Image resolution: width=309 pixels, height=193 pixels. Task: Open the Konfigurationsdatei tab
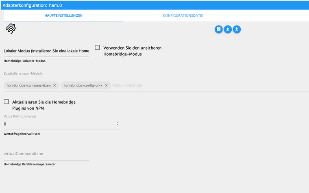[183, 15]
